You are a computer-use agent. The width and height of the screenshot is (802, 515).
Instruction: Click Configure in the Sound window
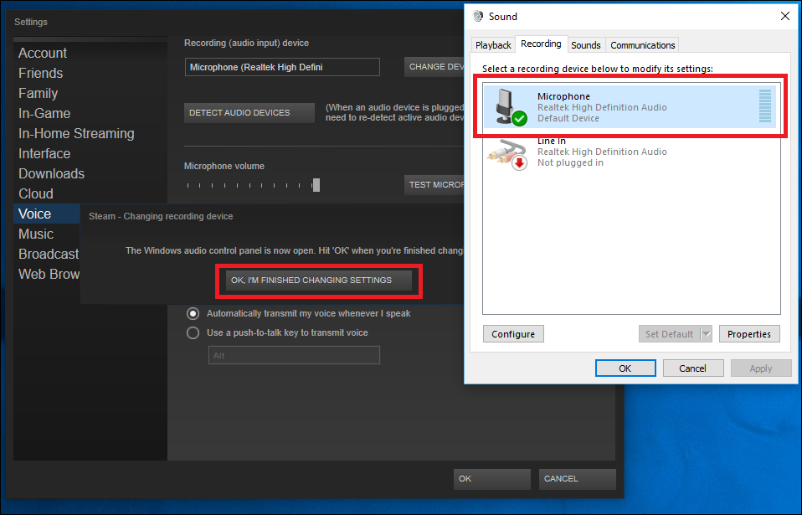[x=513, y=334]
